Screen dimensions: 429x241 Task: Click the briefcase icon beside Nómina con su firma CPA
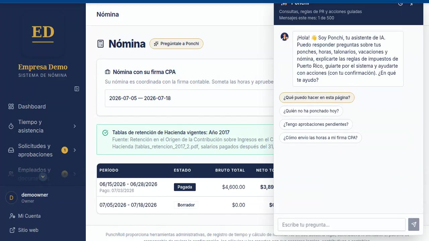click(108, 72)
